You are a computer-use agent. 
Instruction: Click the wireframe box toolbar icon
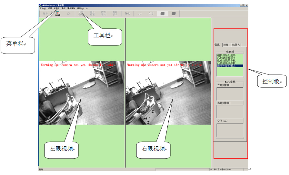pos(151,14)
